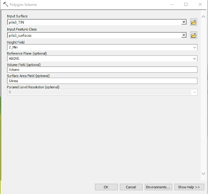Expand the Show Help panel
This screenshot has width=208, height=194.
click(189, 187)
